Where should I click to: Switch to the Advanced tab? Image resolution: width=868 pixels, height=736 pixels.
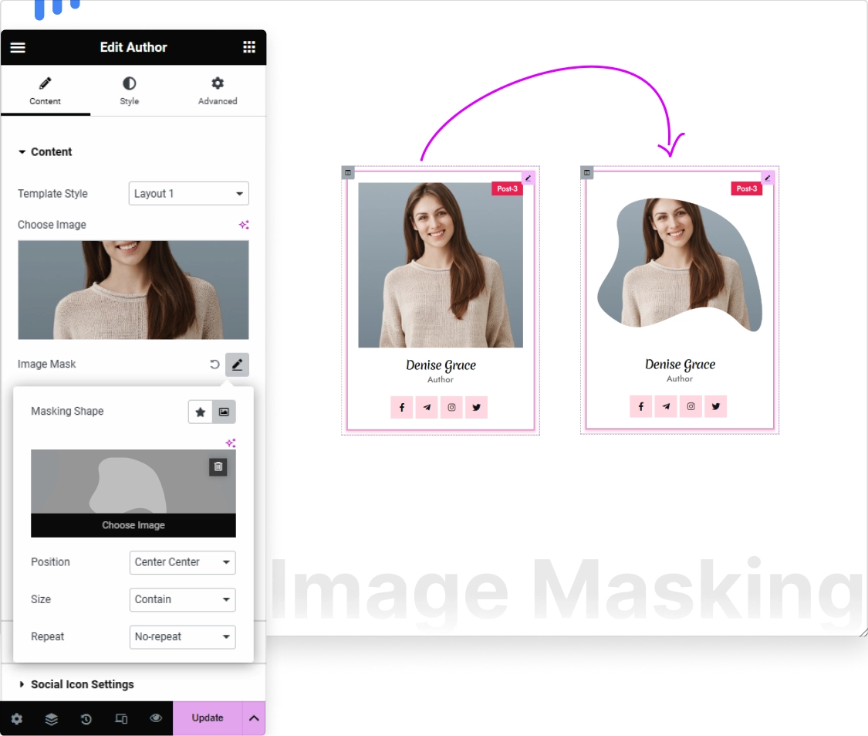218,91
